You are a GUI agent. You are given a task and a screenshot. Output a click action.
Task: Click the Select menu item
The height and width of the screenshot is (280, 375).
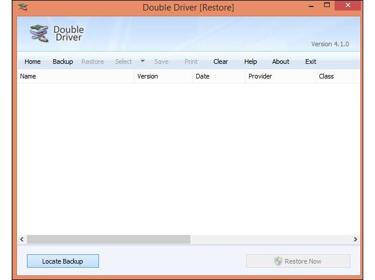coord(124,62)
